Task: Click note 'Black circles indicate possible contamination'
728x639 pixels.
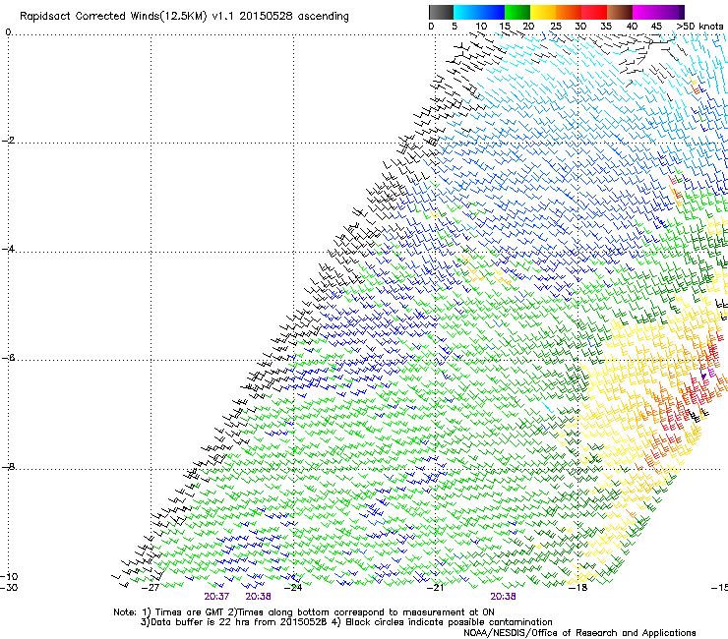Action: point(449,622)
